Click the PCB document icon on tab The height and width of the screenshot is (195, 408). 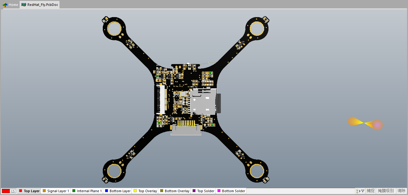[x=24, y=5]
